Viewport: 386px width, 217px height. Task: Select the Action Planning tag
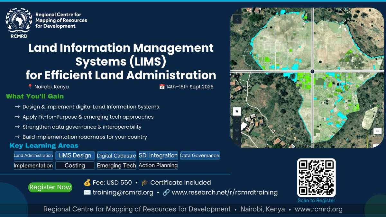point(158,166)
